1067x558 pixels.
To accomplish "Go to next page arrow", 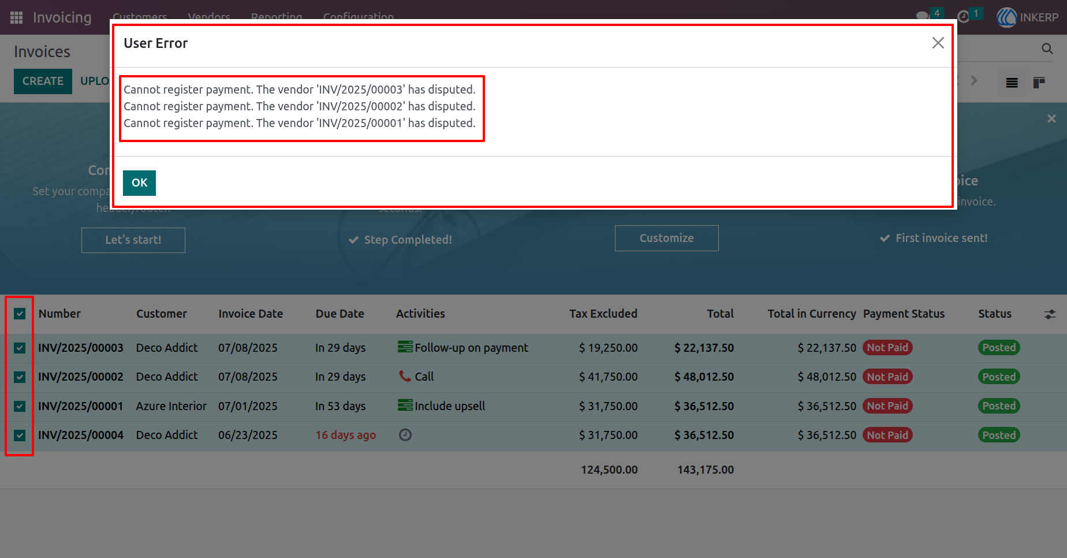I will coord(974,81).
